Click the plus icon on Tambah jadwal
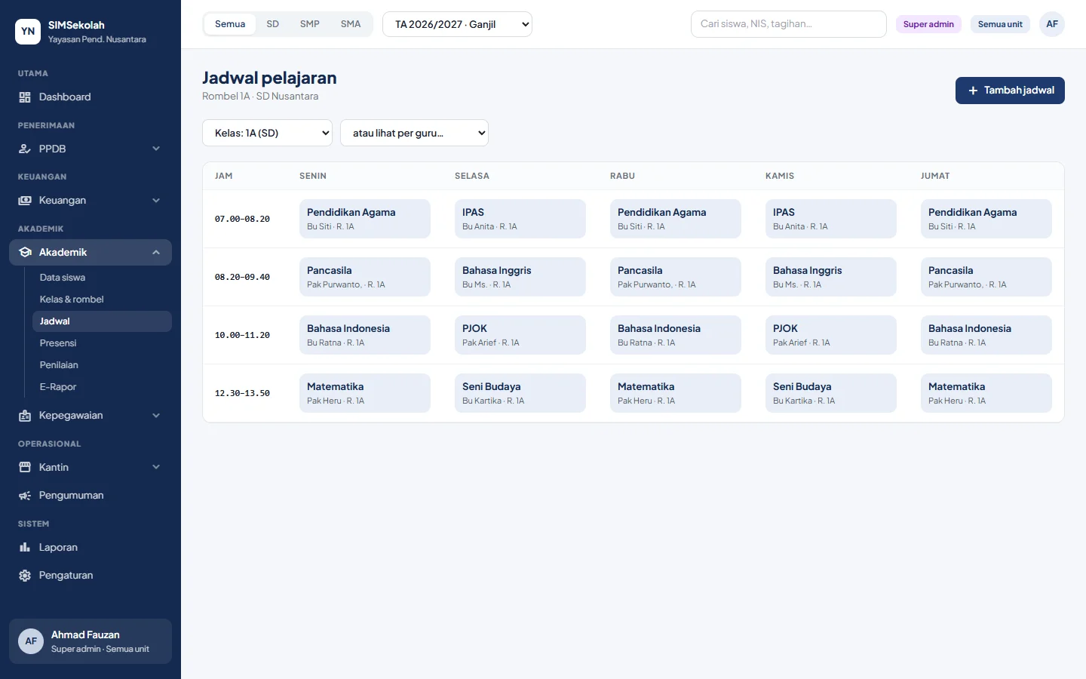This screenshot has width=1086, height=679. tap(973, 91)
